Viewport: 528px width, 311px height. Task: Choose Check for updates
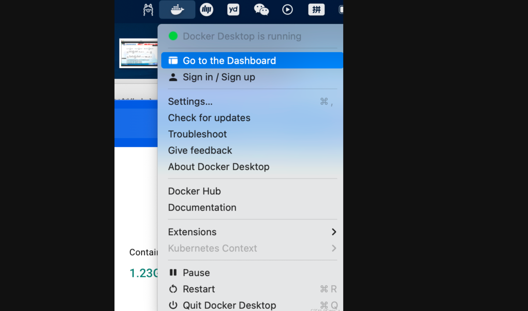click(209, 118)
